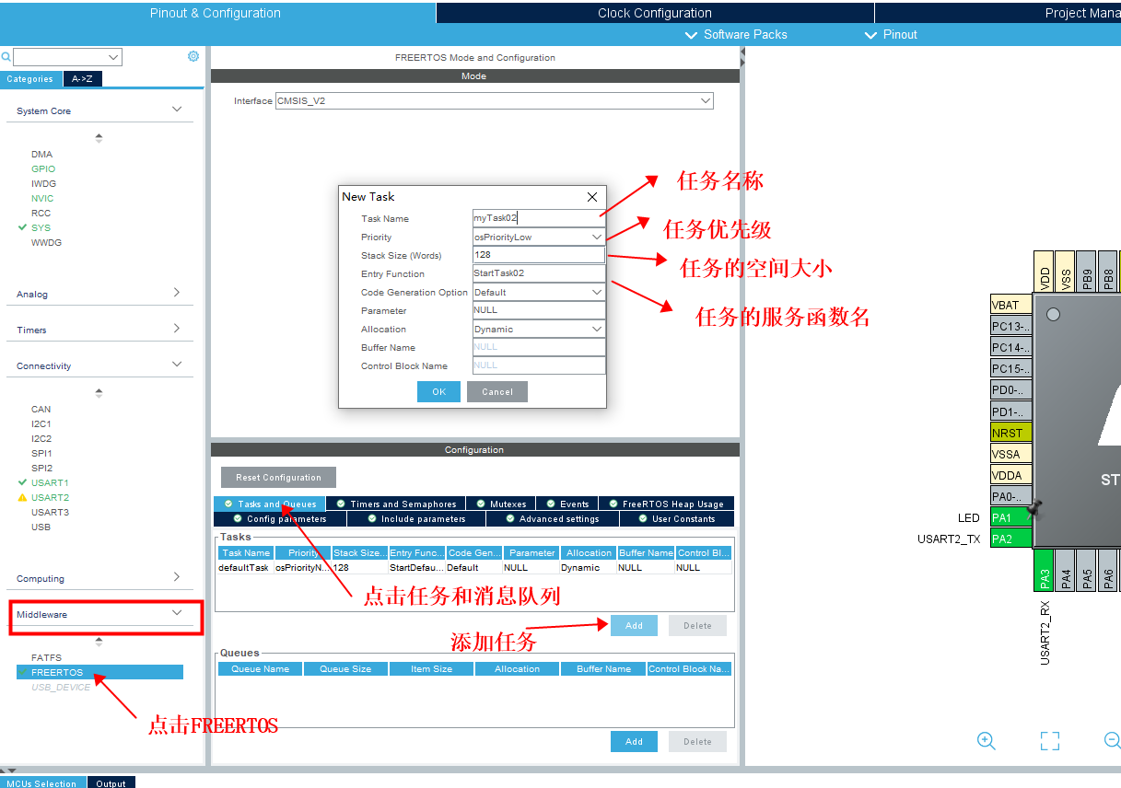Open the Pinout menu
The width and height of the screenshot is (1121, 788).
coord(892,35)
